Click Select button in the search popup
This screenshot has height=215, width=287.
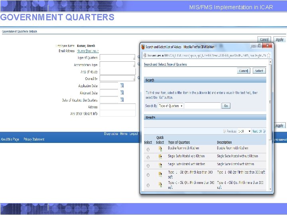click(259, 71)
